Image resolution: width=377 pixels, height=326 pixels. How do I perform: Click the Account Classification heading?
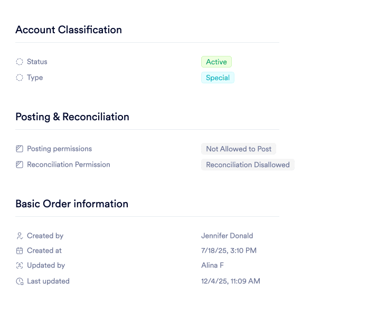click(x=69, y=30)
